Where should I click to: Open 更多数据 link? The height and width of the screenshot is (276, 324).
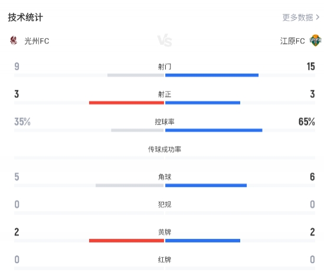coord(298,18)
